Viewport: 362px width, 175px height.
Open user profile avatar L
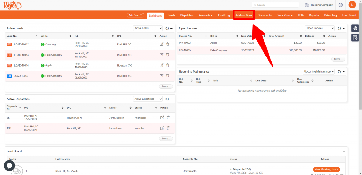tap(352, 5)
